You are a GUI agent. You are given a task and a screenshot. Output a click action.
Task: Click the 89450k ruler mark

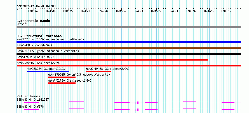(33, 11)
